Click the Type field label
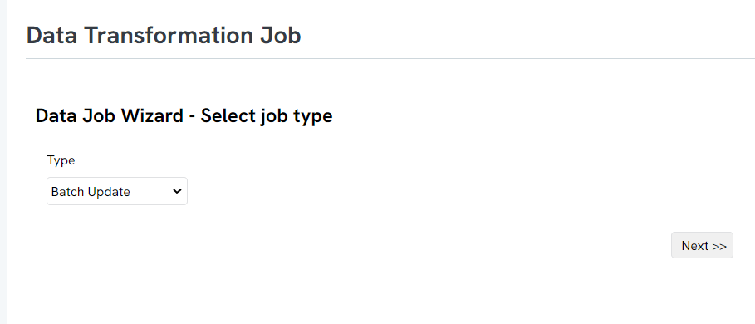 coord(61,160)
